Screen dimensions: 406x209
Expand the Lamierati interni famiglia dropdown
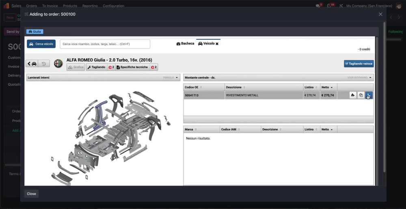coord(103,78)
